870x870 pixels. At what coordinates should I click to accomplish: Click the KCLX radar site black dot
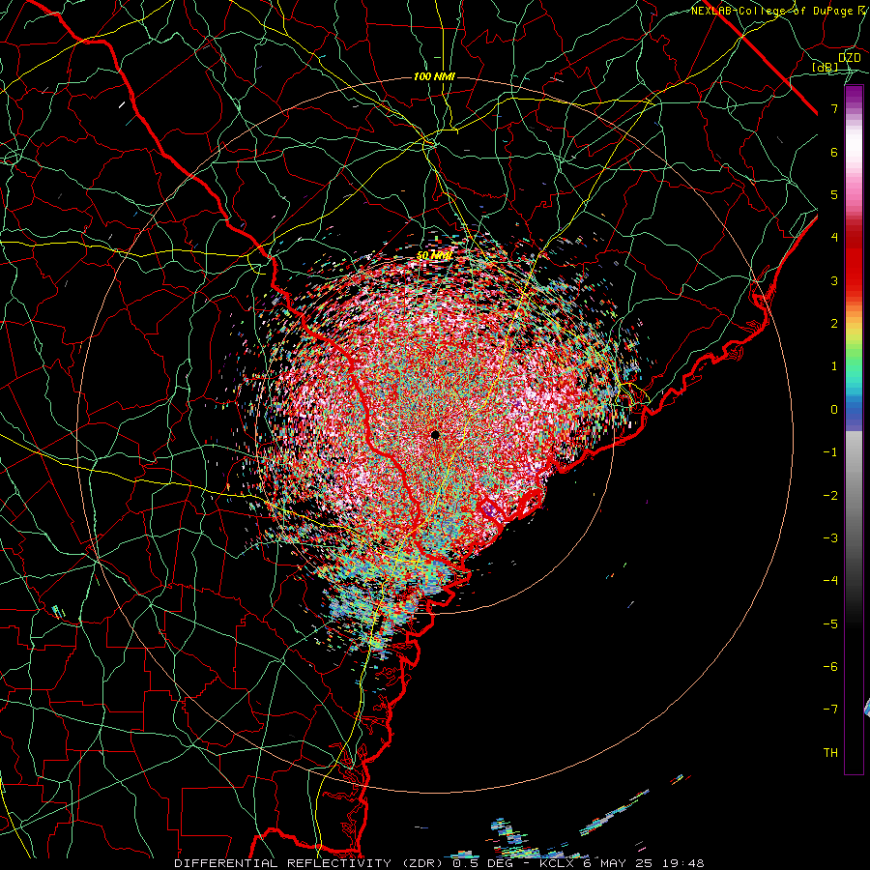pos(435,434)
